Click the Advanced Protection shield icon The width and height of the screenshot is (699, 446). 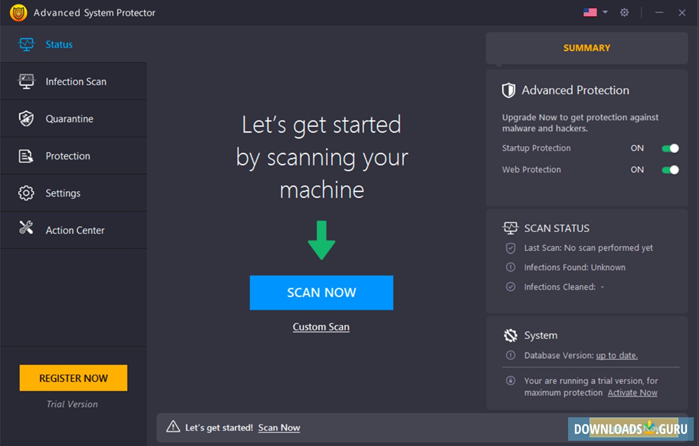509,90
